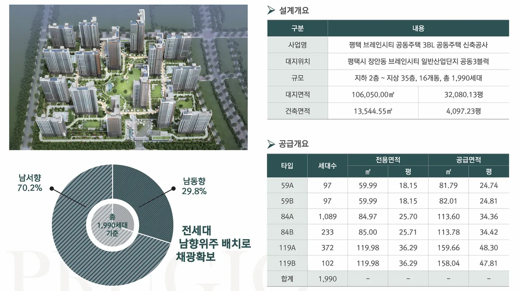The width and height of the screenshot is (519, 291).
Task: Select the 102 household count for 119B
Action: (327, 263)
